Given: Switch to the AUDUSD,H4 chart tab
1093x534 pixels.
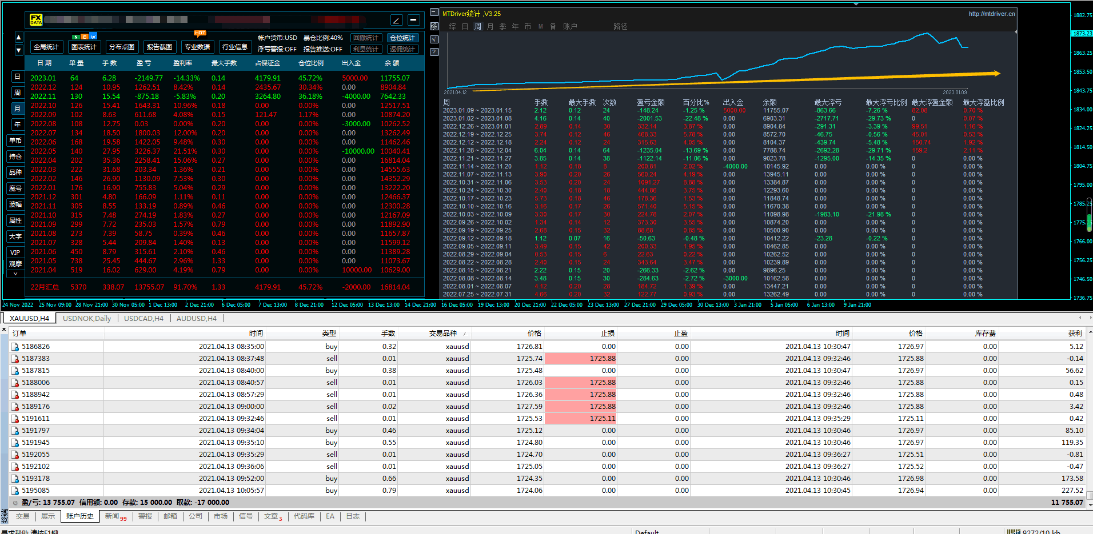Looking at the screenshot, I should click(x=197, y=319).
